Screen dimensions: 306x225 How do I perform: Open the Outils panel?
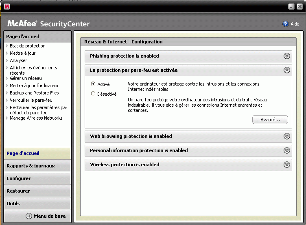tap(13, 204)
